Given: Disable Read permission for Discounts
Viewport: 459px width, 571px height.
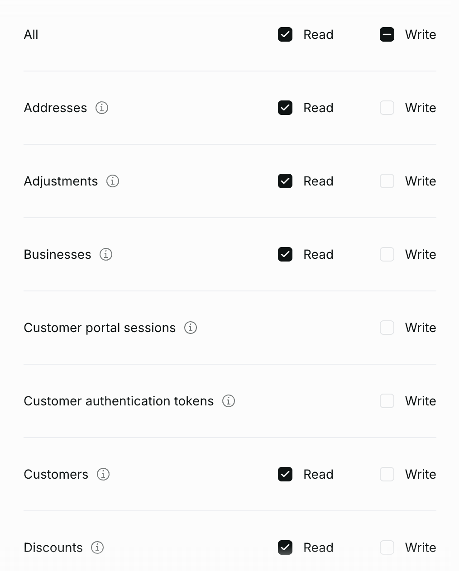Looking at the screenshot, I should (285, 547).
